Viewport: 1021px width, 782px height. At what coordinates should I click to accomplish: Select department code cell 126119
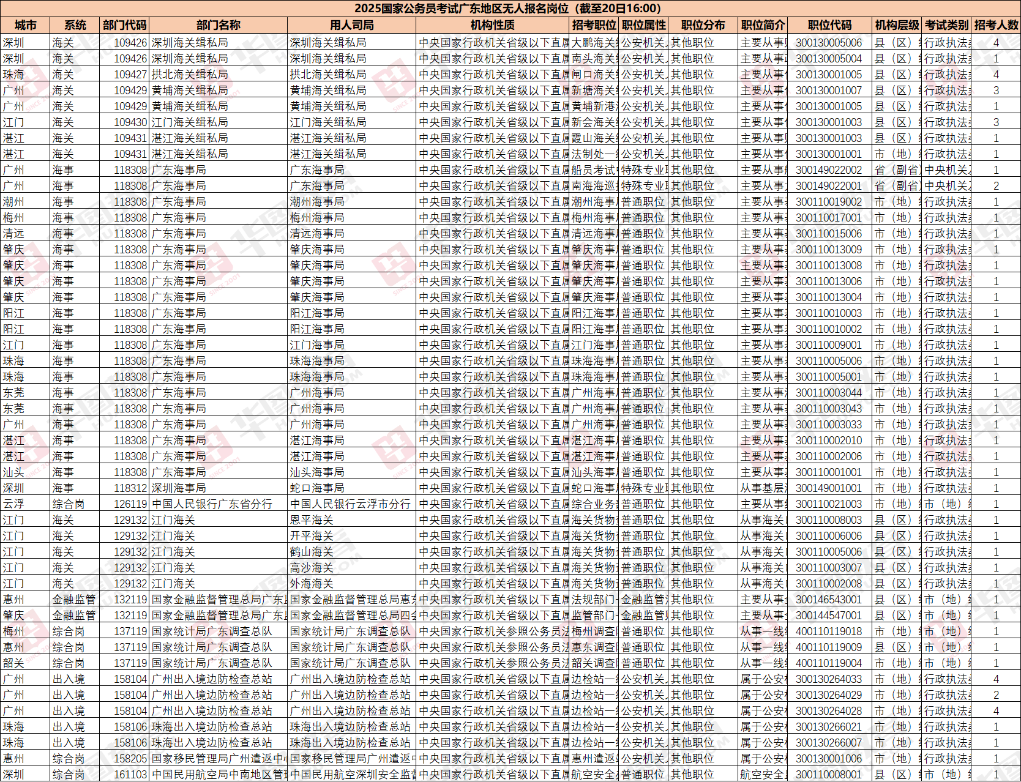pos(125,504)
